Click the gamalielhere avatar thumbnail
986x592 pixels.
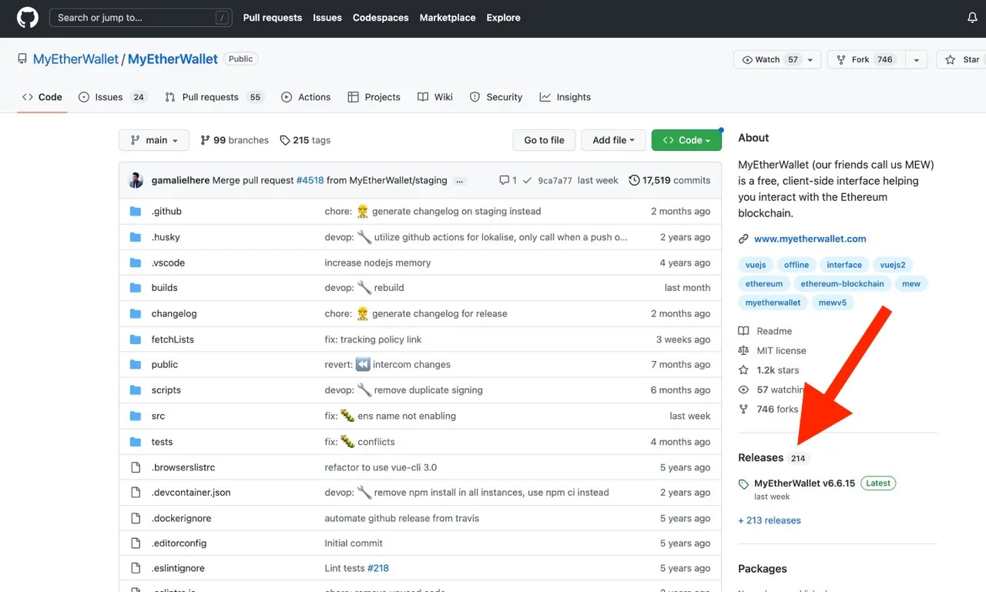coord(136,180)
